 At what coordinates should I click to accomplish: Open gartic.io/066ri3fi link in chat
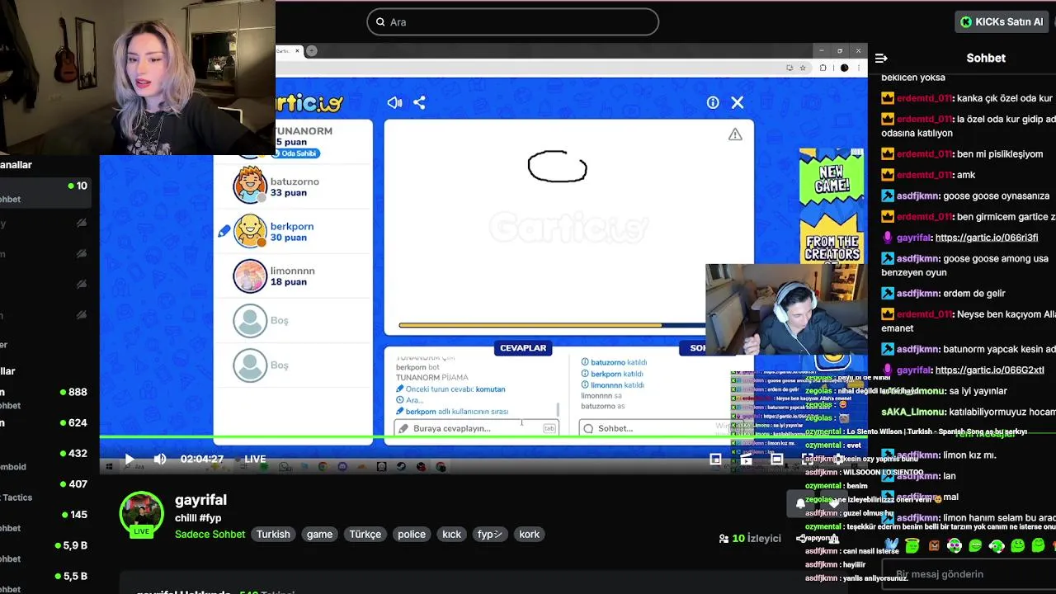click(987, 238)
